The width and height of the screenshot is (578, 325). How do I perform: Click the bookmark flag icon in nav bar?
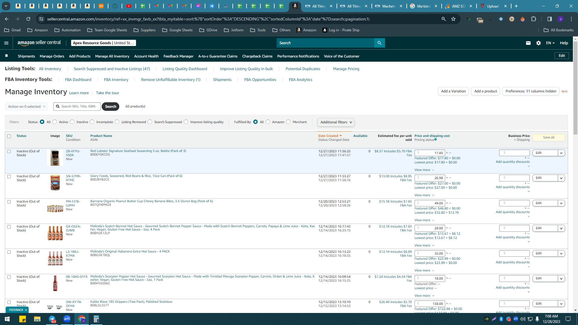(x=7, y=56)
